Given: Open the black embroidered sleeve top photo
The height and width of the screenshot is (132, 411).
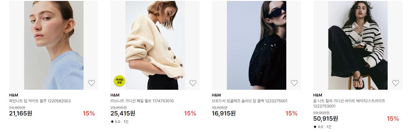Looking at the screenshot, I should click(x=256, y=45).
